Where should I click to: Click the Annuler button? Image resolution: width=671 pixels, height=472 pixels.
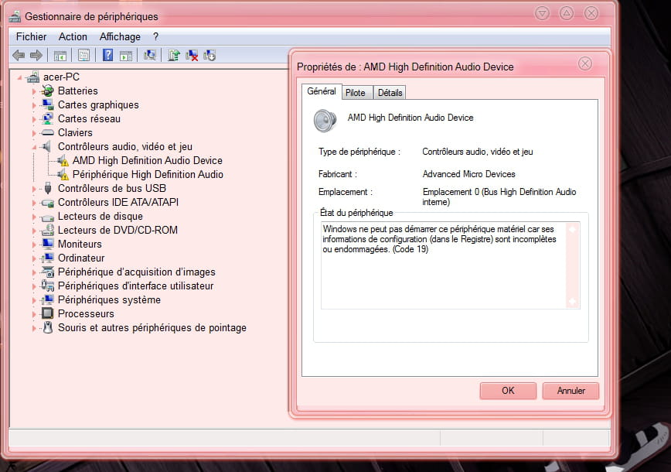(x=571, y=391)
